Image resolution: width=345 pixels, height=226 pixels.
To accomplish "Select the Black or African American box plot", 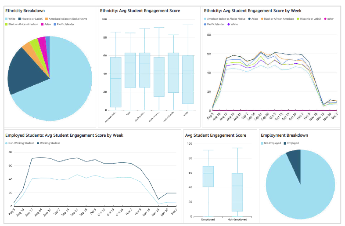I will coord(145,70).
